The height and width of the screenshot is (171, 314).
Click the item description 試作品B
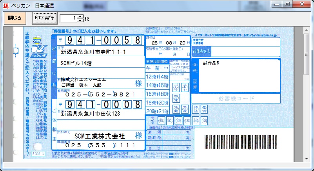coord(211,63)
